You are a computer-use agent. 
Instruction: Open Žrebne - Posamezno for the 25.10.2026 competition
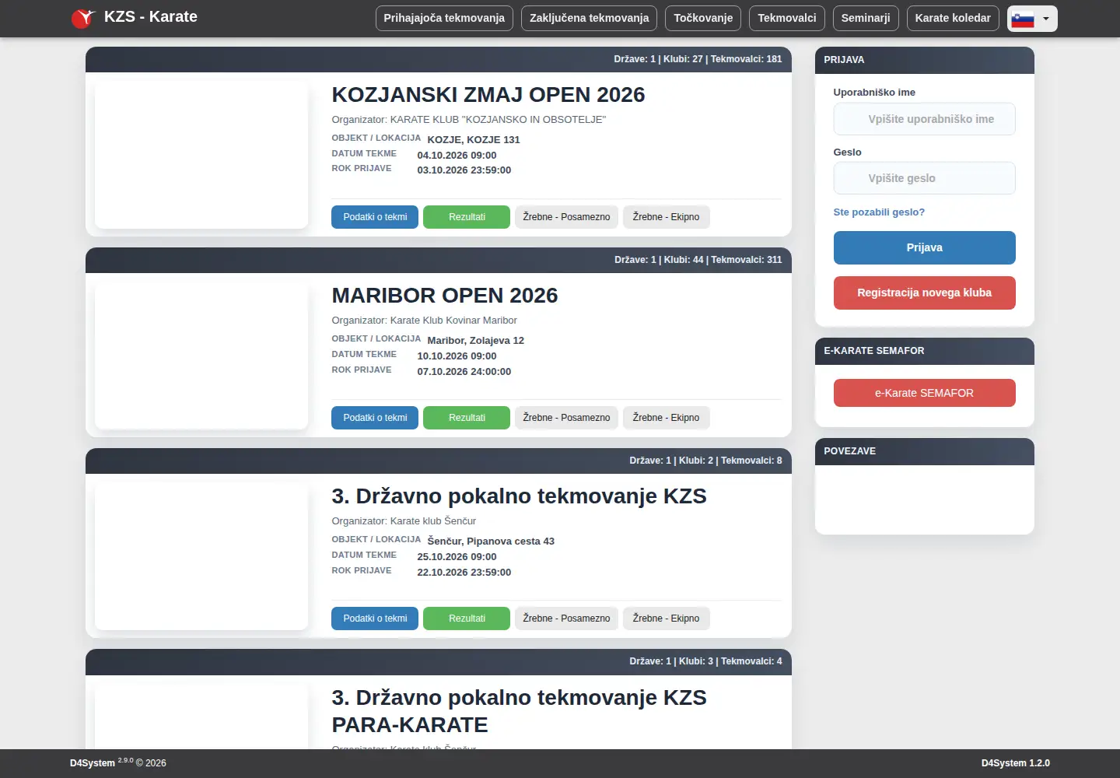pos(566,619)
